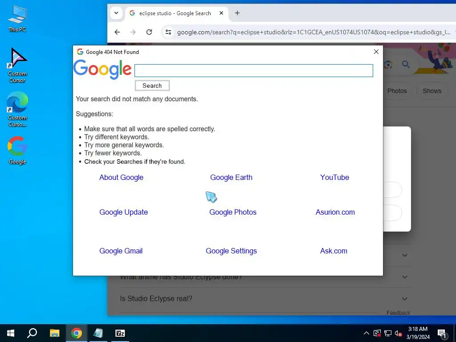Screen dimensions: 456x342
Task: Close the eclipse studio tab
Action: [221, 13]
